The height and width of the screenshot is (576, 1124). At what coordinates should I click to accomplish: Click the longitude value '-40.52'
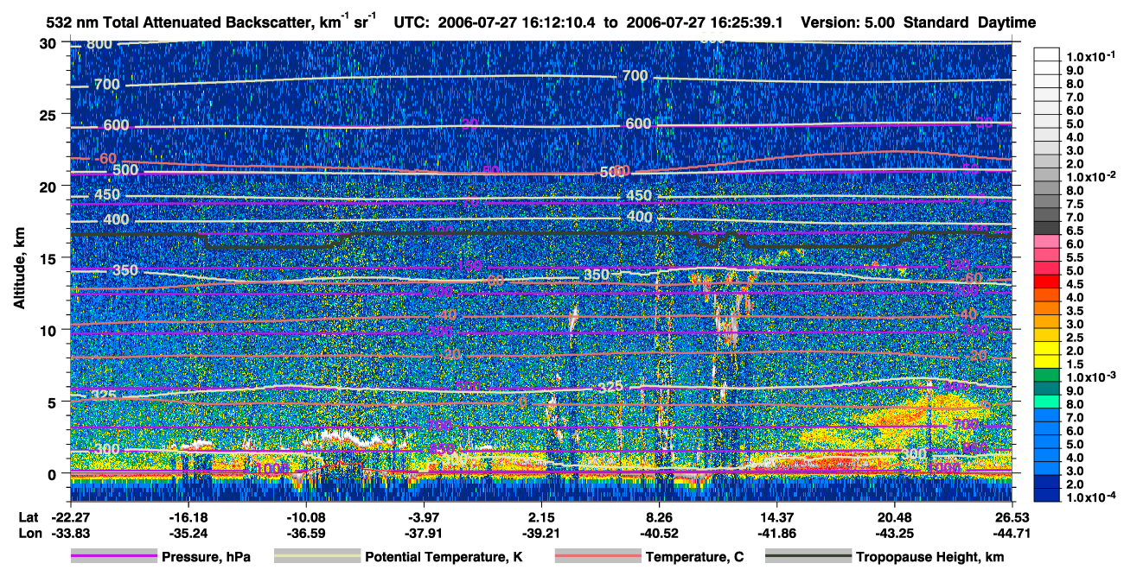click(660, 533)
